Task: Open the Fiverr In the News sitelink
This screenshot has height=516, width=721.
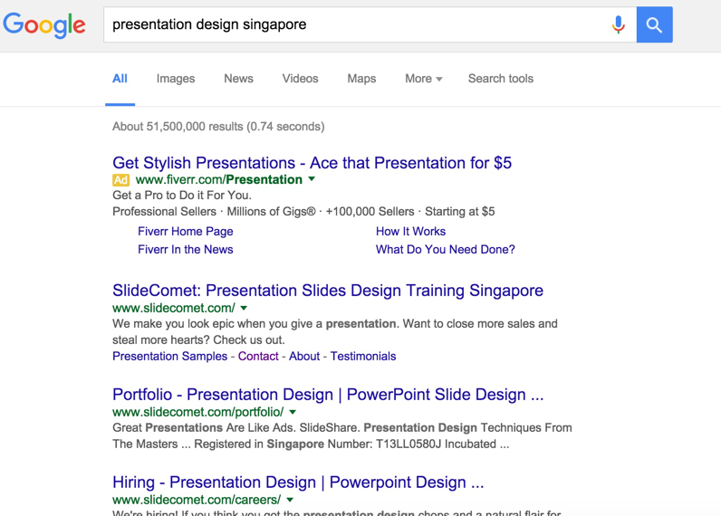Action: (186, 249)
